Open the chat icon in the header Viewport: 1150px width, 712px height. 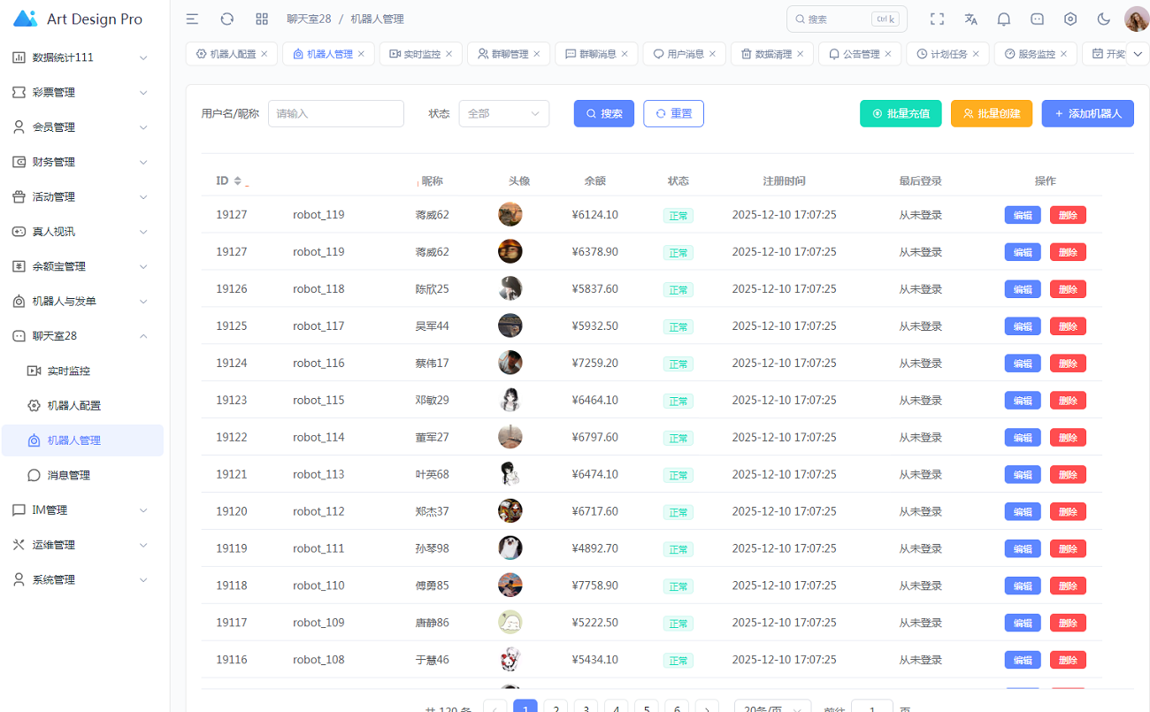point(1038,19)
